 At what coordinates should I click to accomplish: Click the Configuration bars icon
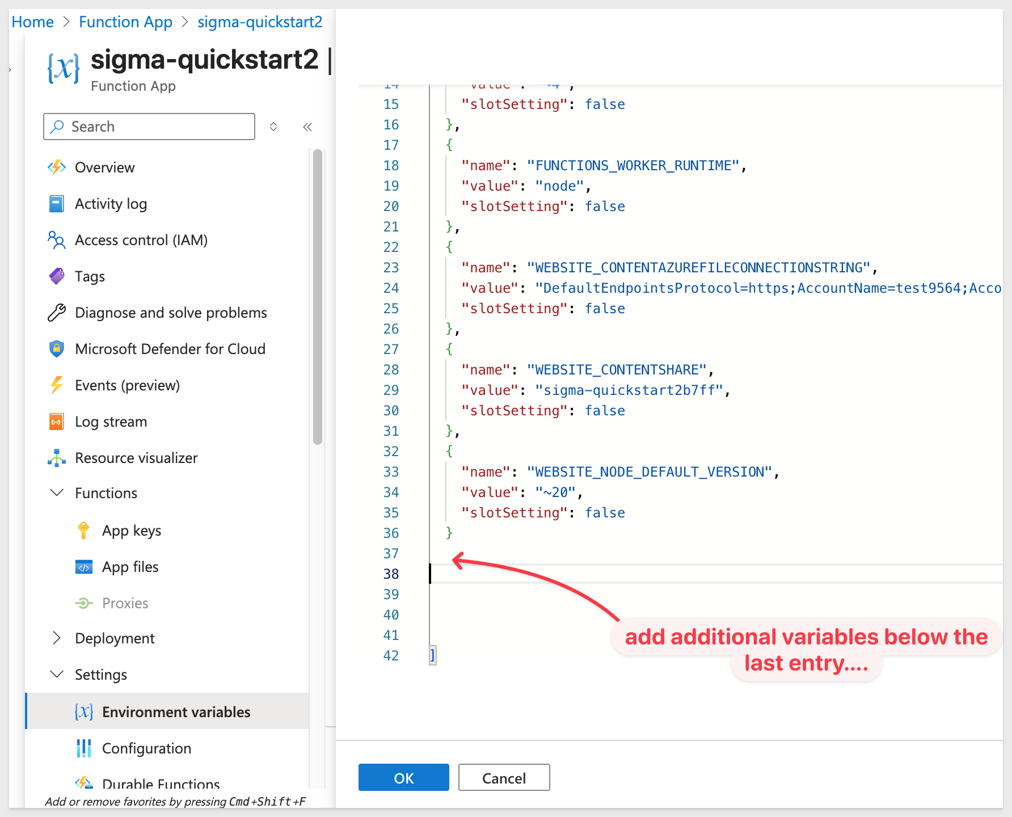tap(84, 748)
